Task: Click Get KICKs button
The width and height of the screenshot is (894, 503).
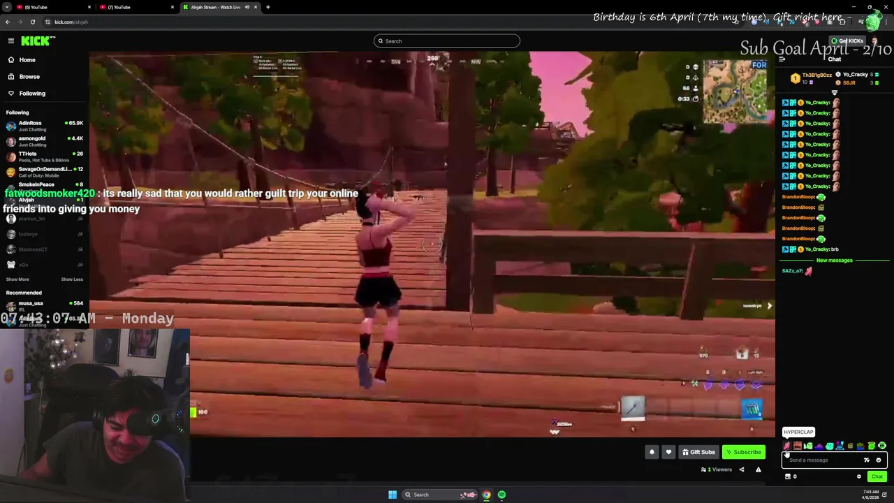Action: (x=847, y=41)
